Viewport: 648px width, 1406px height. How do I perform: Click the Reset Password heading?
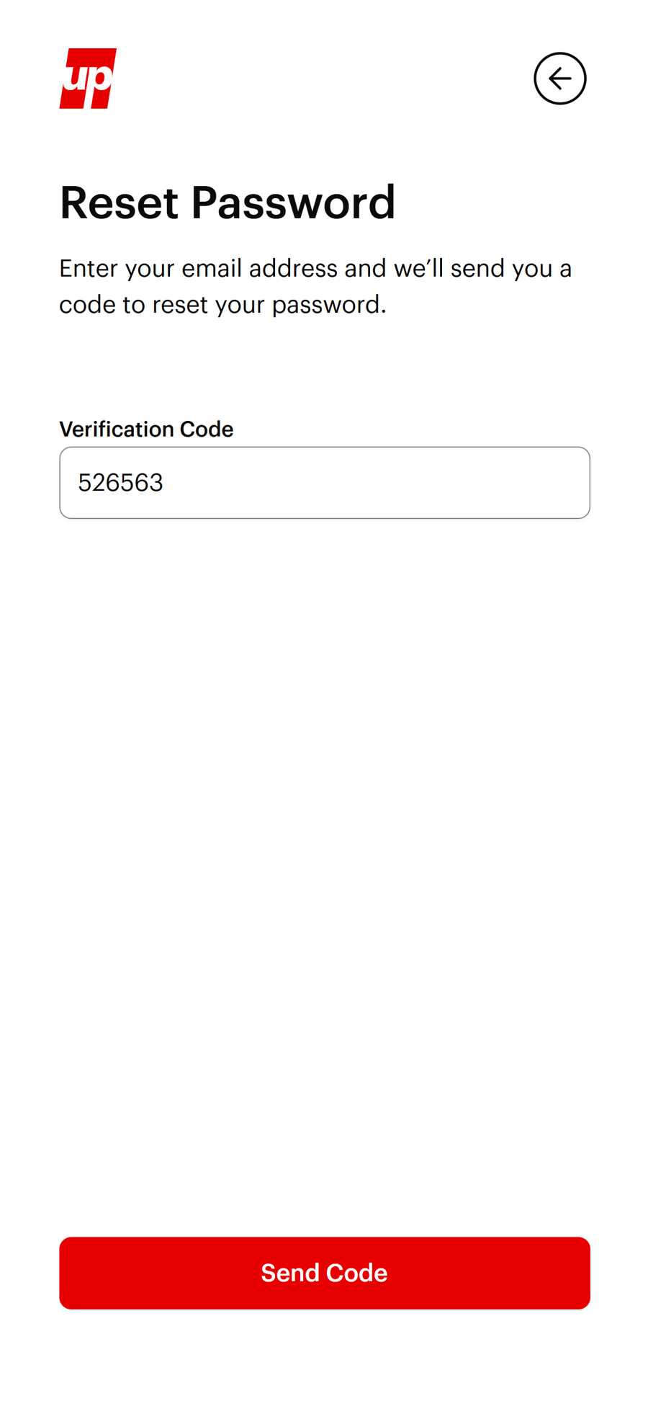click(228, 203)
